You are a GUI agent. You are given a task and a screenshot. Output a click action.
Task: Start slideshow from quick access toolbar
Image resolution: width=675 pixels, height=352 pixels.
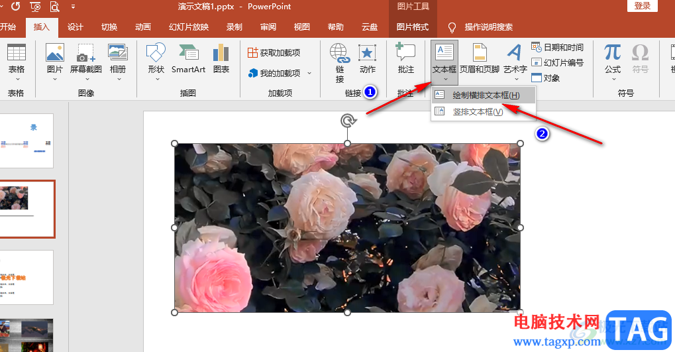pyautogui.click(x=35, y=7)
